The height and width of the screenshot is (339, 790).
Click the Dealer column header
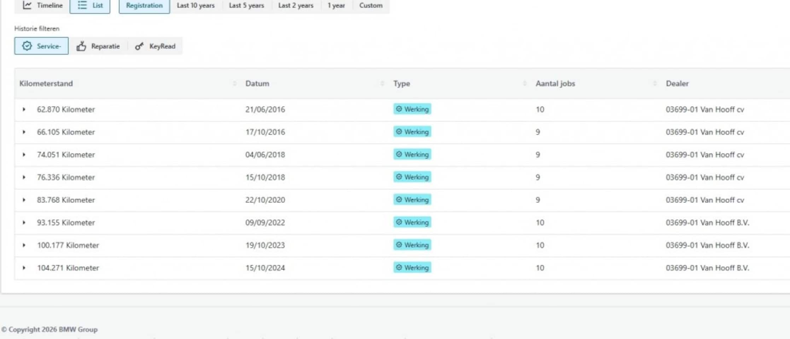tap(677, 84)
